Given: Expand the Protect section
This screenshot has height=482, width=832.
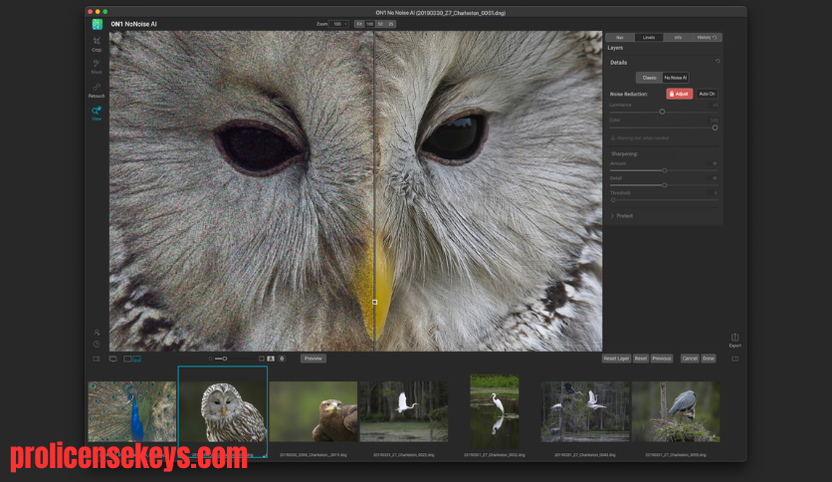Looking at the screenshot, I should (621, 215).
